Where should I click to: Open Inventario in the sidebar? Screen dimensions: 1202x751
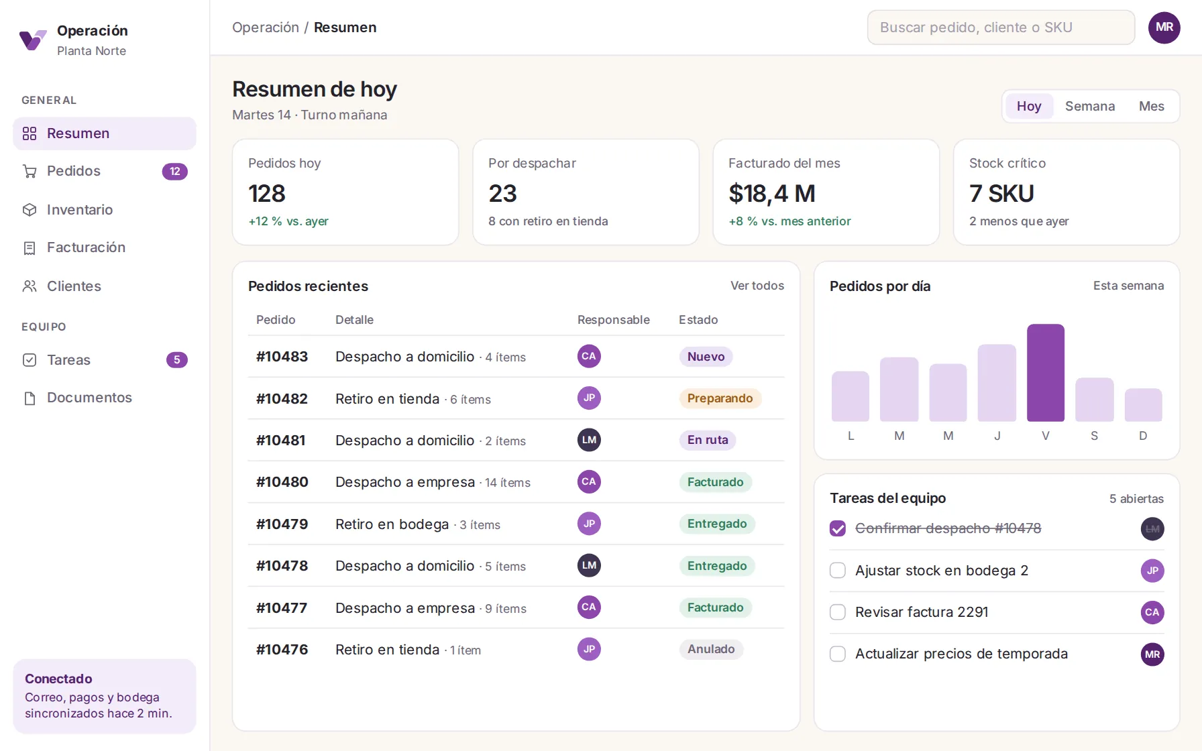pos(105,210)
